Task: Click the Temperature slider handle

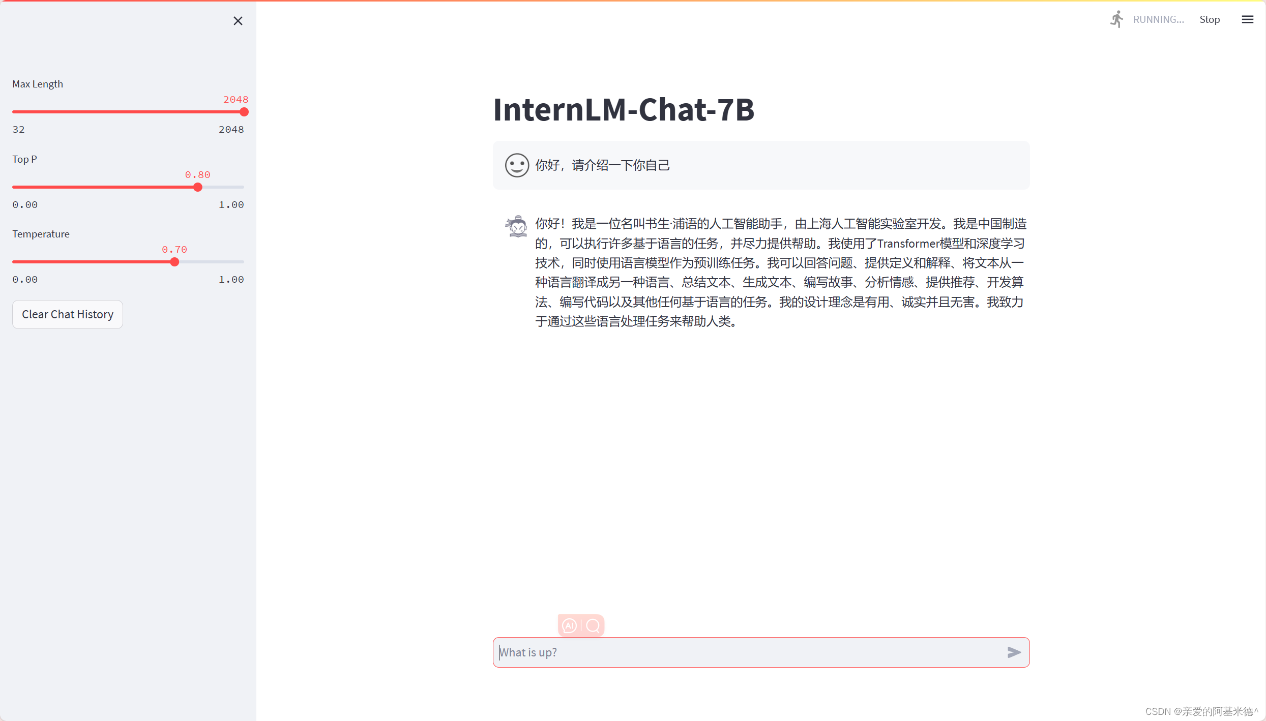Action: (x=174, y=262)
